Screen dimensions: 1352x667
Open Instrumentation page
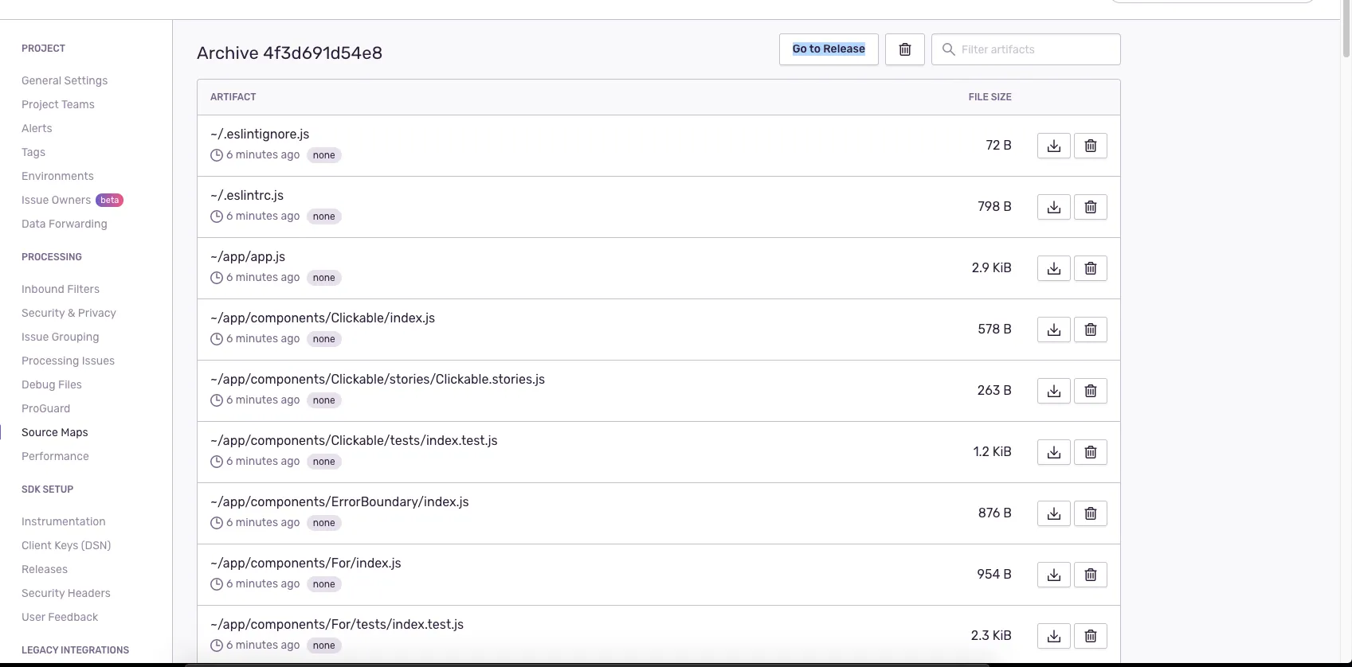[64, 521]
